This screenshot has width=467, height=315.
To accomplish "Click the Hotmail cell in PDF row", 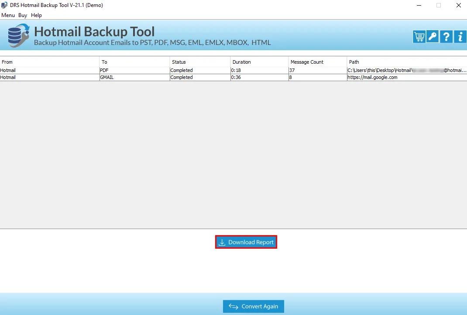I will tap(49, 70).
